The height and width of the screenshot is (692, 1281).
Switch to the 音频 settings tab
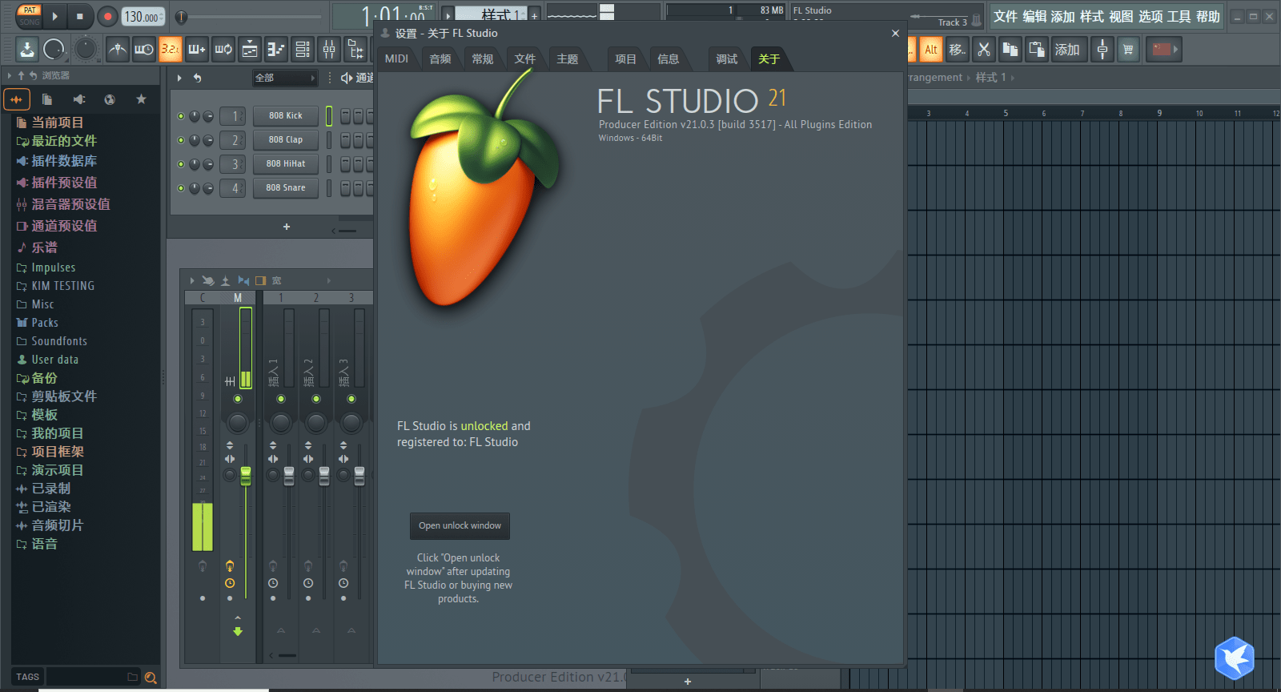(440, 58)
